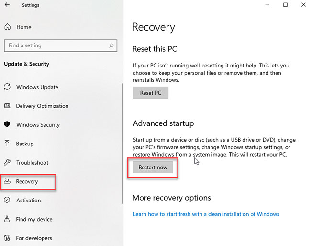Go to Windows Update section
311x246 pixels.
click(x=37, y=87)
